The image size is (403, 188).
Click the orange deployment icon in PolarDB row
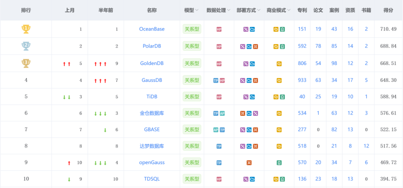pos(256,47)
